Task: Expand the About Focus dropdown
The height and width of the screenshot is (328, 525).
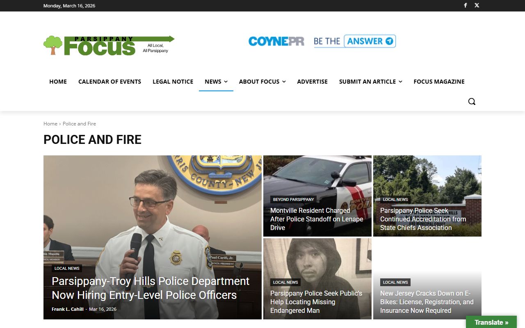Action: [262, 82]
